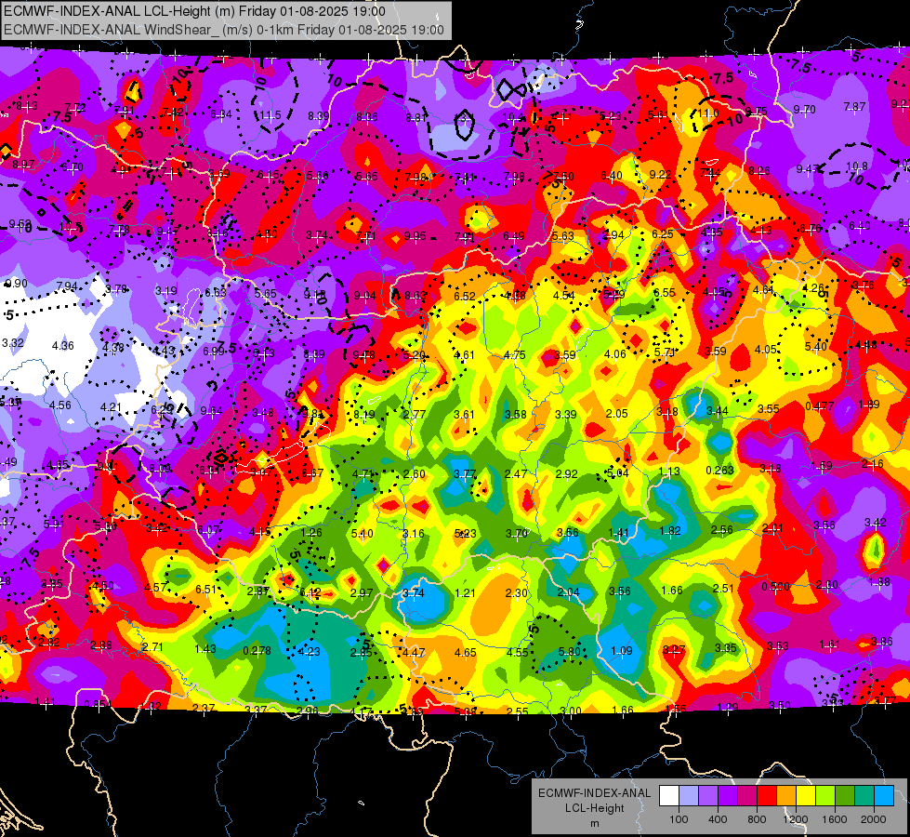Click the wind shear value 1.21
The width and height of the screenshot is (910, 837).
click(x=465, y=593)
